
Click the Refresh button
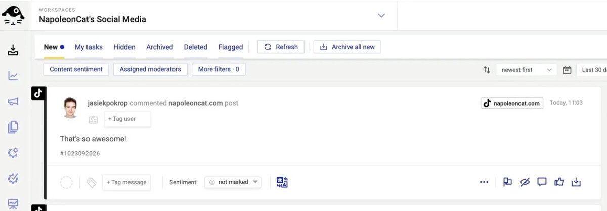point(281,47)
